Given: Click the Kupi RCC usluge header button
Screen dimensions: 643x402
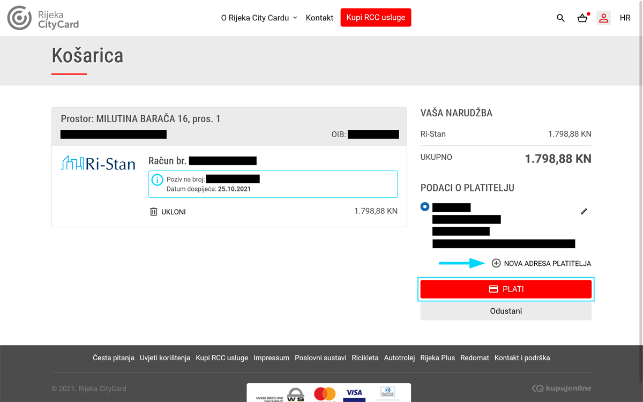Looking at the screenshot, I should pyautogui.click(x=376, y=18).
